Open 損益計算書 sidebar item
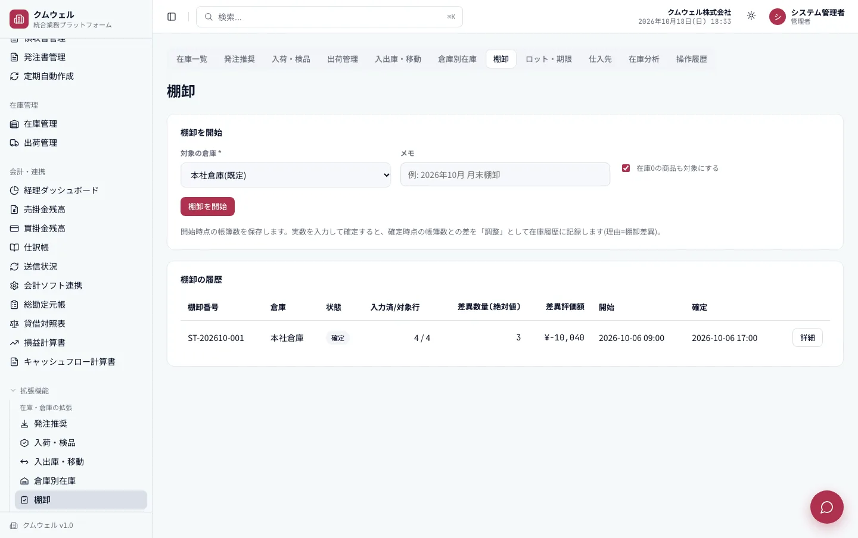The height and width of the screenshot is (538, 858). (x=76, y=343)
